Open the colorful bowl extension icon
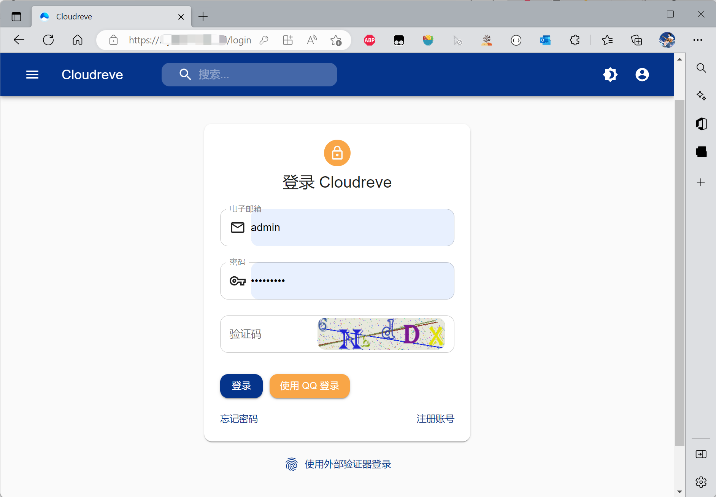 [428, 40]
